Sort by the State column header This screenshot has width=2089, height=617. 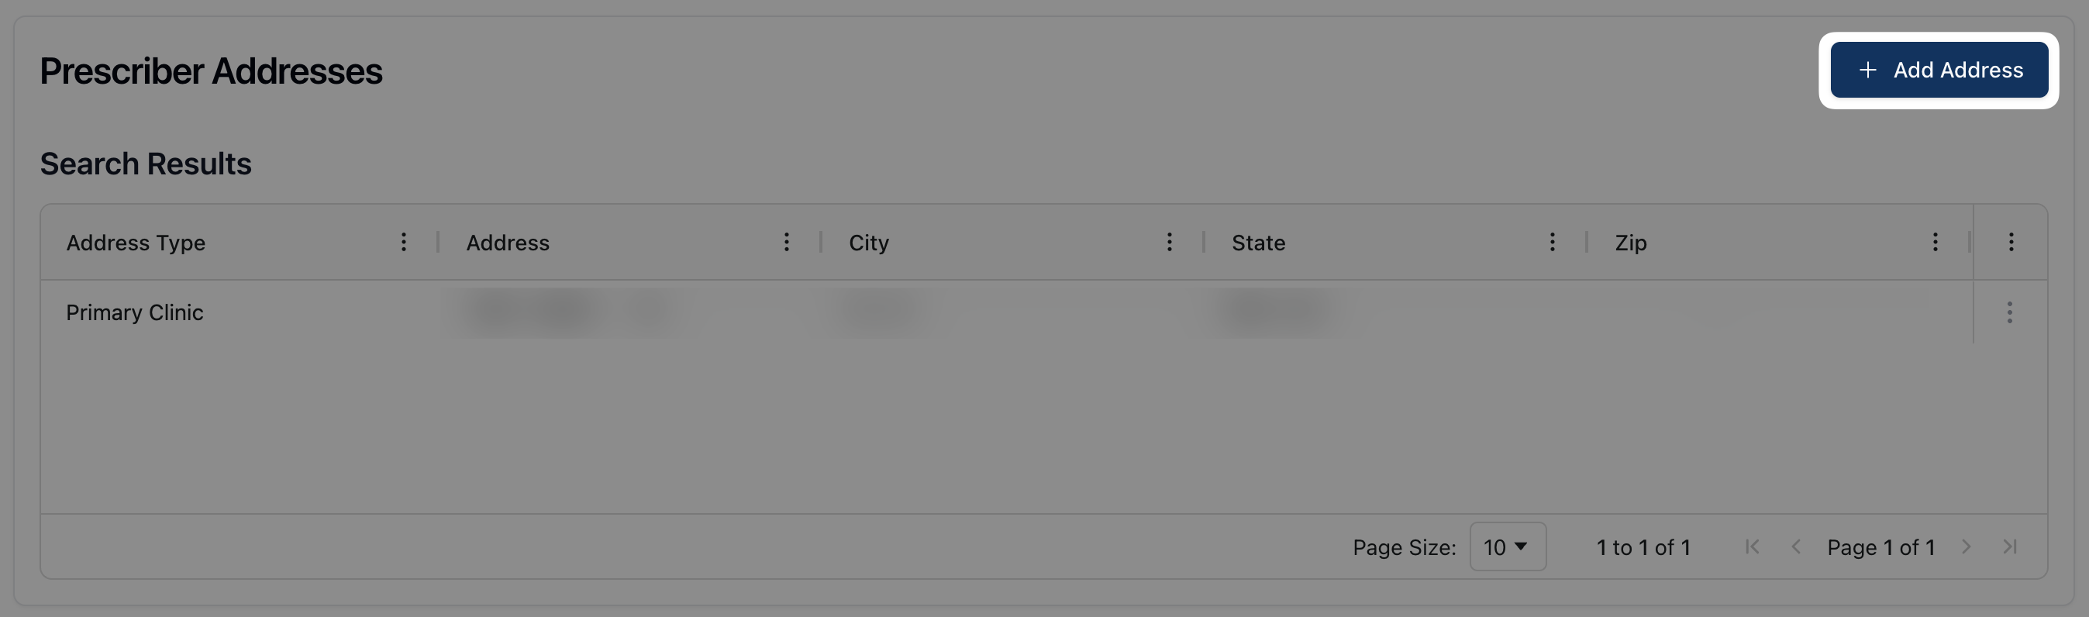pyautogui.click(x=1258, y=243)
